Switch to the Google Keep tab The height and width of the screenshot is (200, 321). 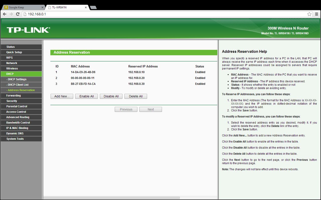23,8
